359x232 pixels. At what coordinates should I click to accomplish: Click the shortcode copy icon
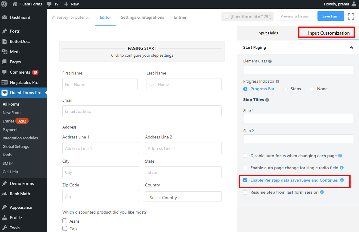[226, 17]
